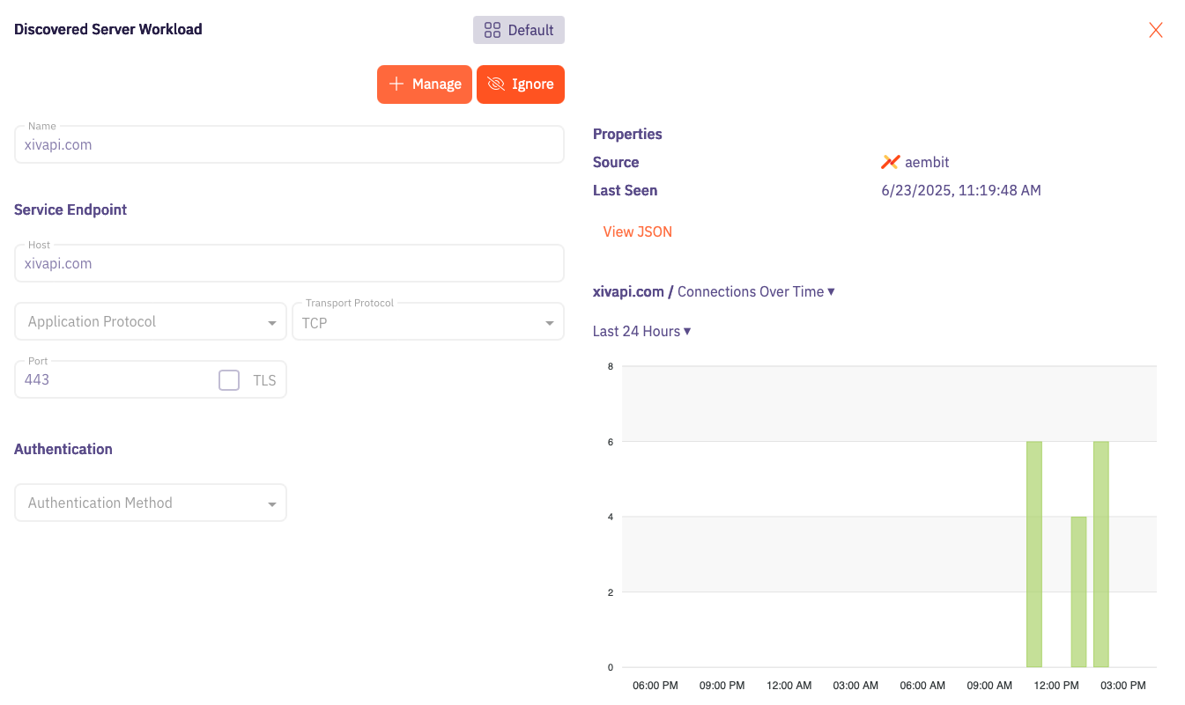Click the grid icon in Default badge
Screen dimensions: 1185x705
(493, 30)
